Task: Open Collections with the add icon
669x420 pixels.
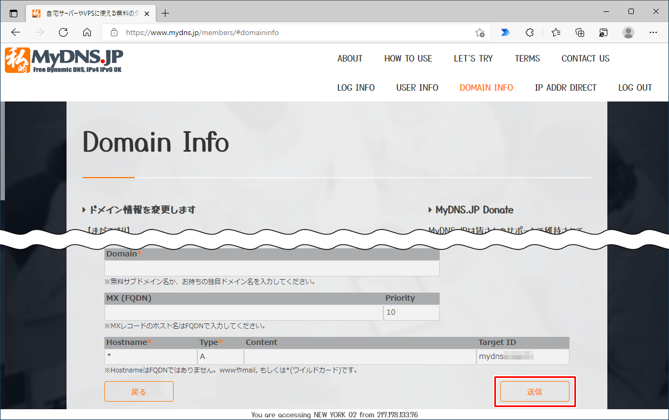Action: tap(579, 32)
